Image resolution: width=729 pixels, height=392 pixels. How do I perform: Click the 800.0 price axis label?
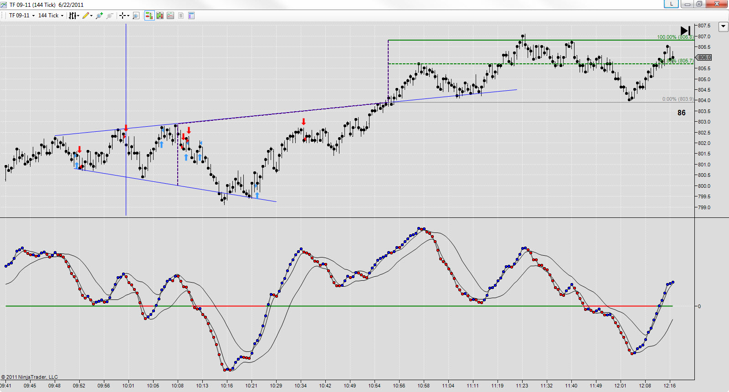704,186
